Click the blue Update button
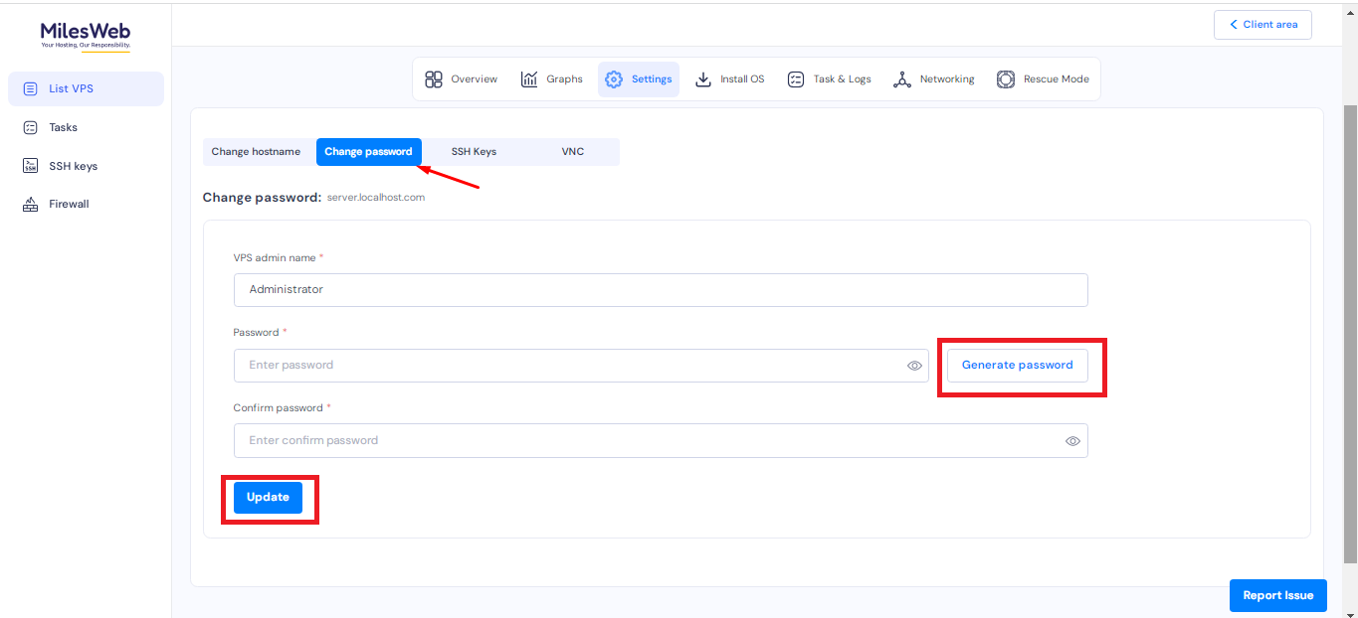Viewport: 1358px width, 618px height. click(x=268, y=498)
